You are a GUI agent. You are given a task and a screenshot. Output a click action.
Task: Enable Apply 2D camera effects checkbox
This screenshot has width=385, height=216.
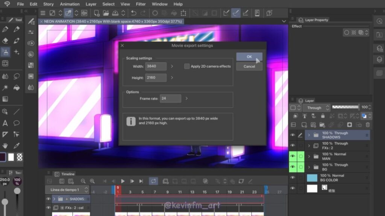click(x=187, y=66)
